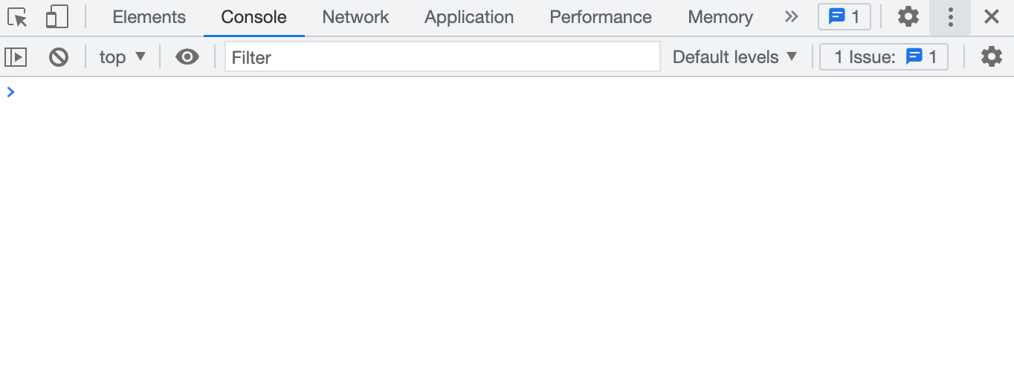1014x371 pixels.
Task: Activate the inspect element picker icon
Action: coord(18,17)
